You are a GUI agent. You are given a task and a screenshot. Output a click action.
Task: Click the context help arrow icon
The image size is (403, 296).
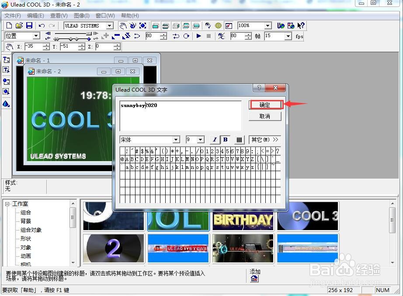pos(301,25)
